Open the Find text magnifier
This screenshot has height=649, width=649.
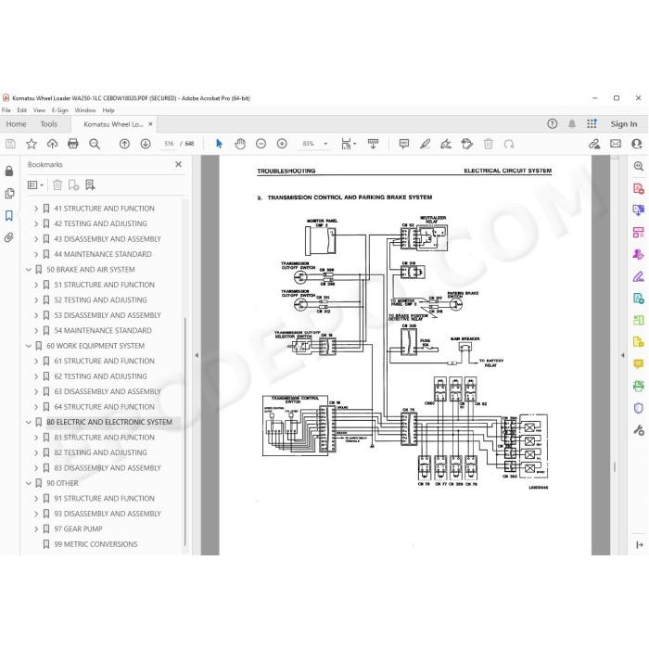(95, 144)
